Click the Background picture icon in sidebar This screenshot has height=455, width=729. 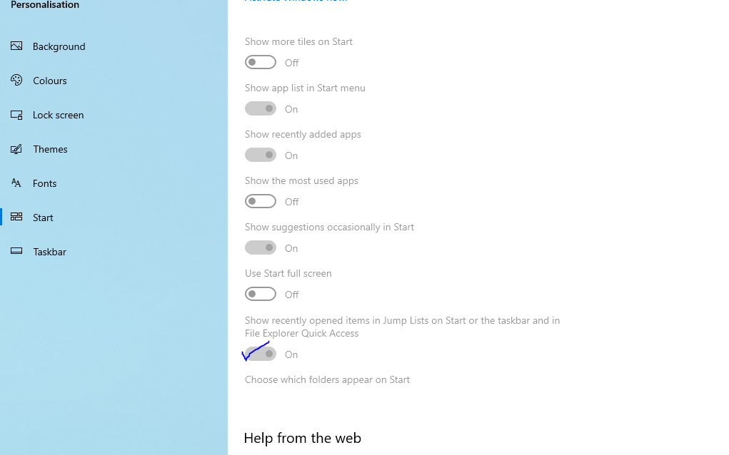[16, 46]
